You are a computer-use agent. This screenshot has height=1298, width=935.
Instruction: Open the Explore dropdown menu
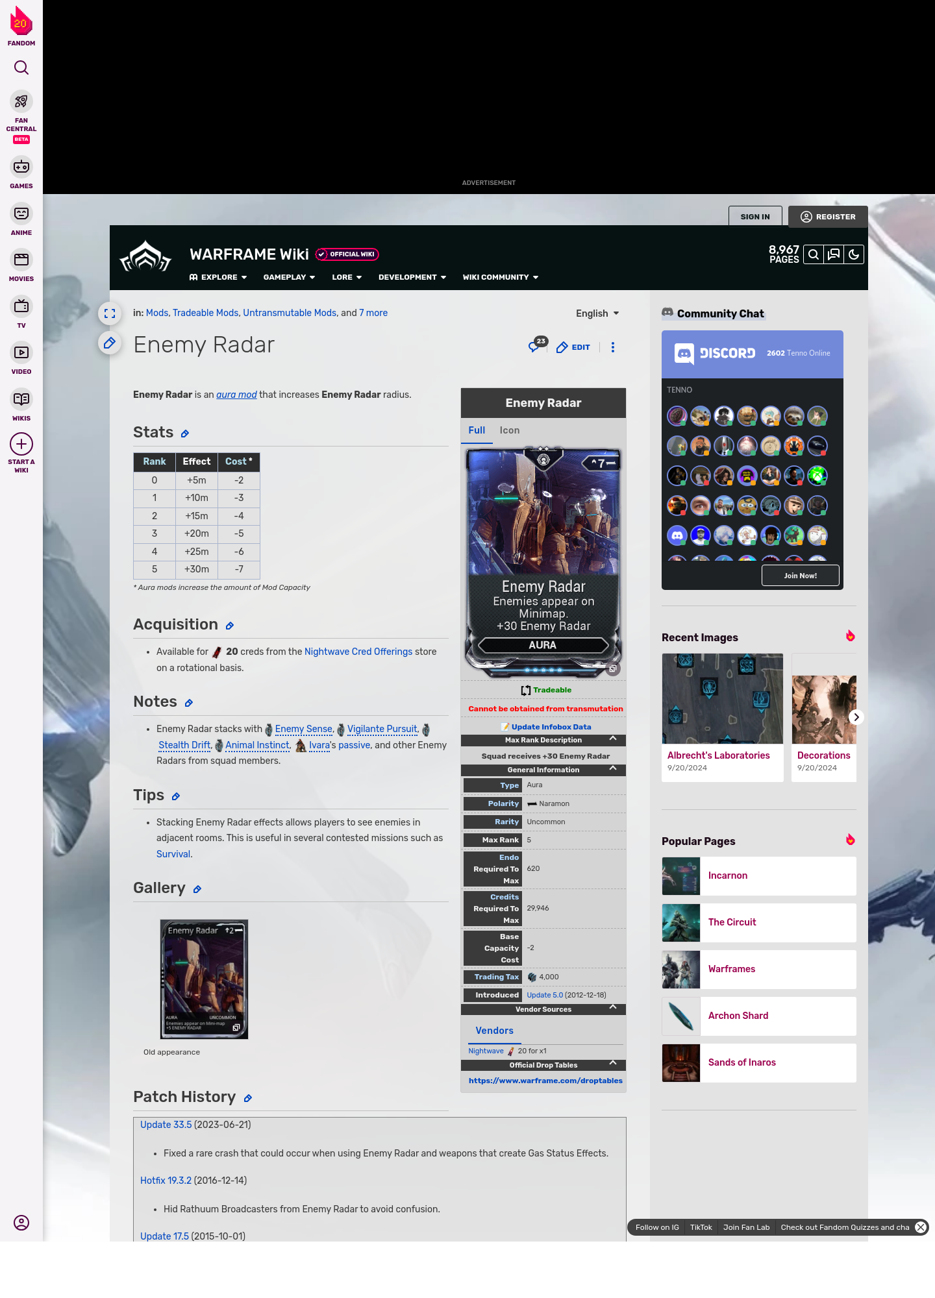click(218, 277)
